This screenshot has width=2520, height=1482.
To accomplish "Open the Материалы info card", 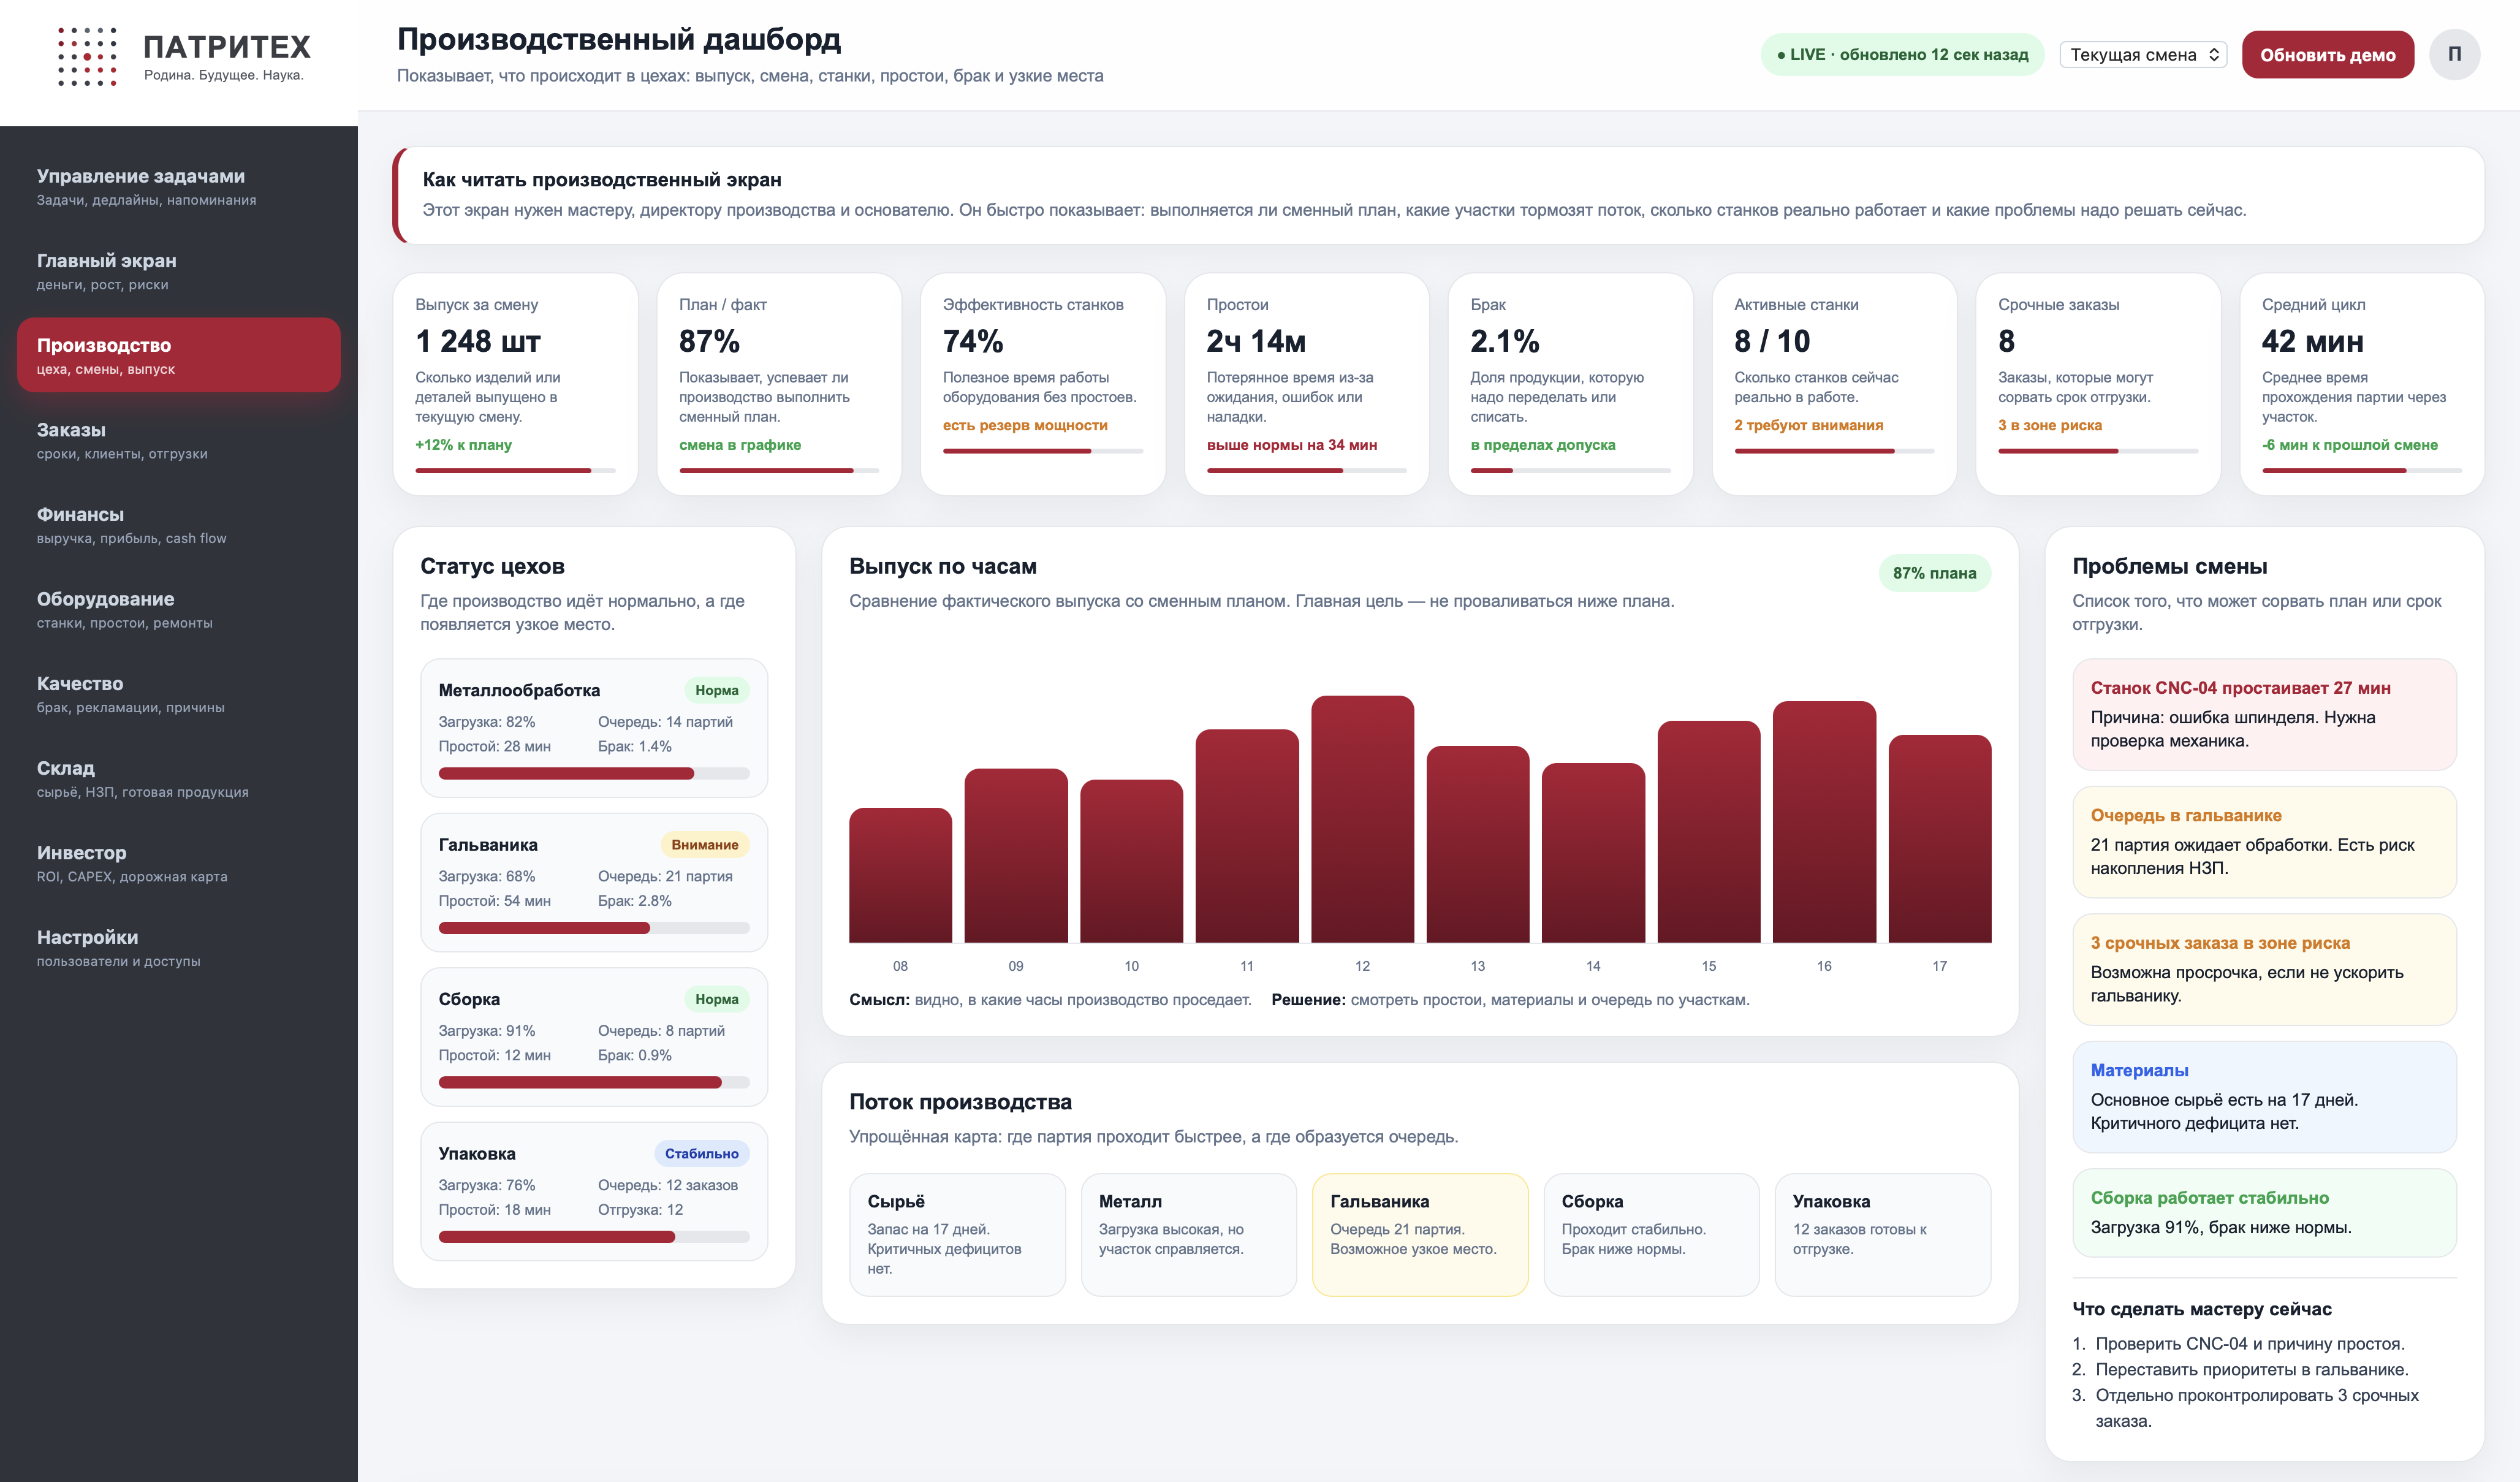I will point(2264,1097).
